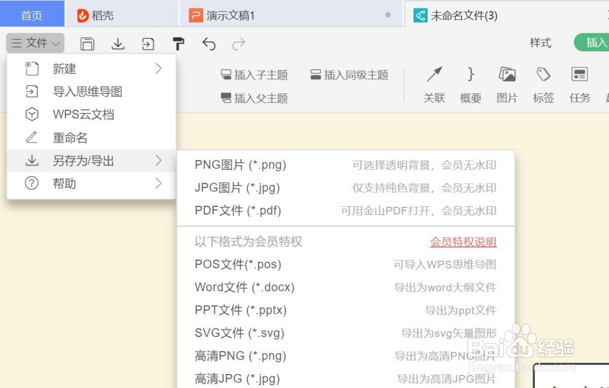Click the 导出为svg矢量图形 description
Screen dimensions: 609x388
tap(449, 333)
